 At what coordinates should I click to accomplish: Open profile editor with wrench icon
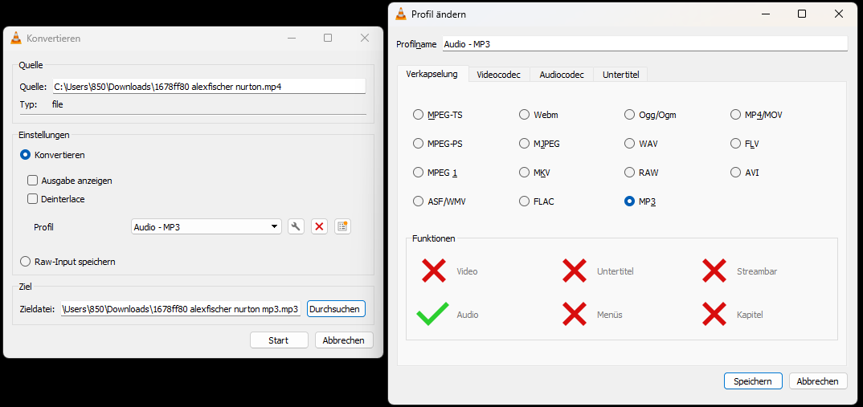tap(297, 226)
